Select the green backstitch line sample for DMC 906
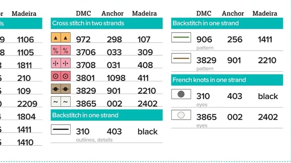291x163 pixels. coord(181,37)
